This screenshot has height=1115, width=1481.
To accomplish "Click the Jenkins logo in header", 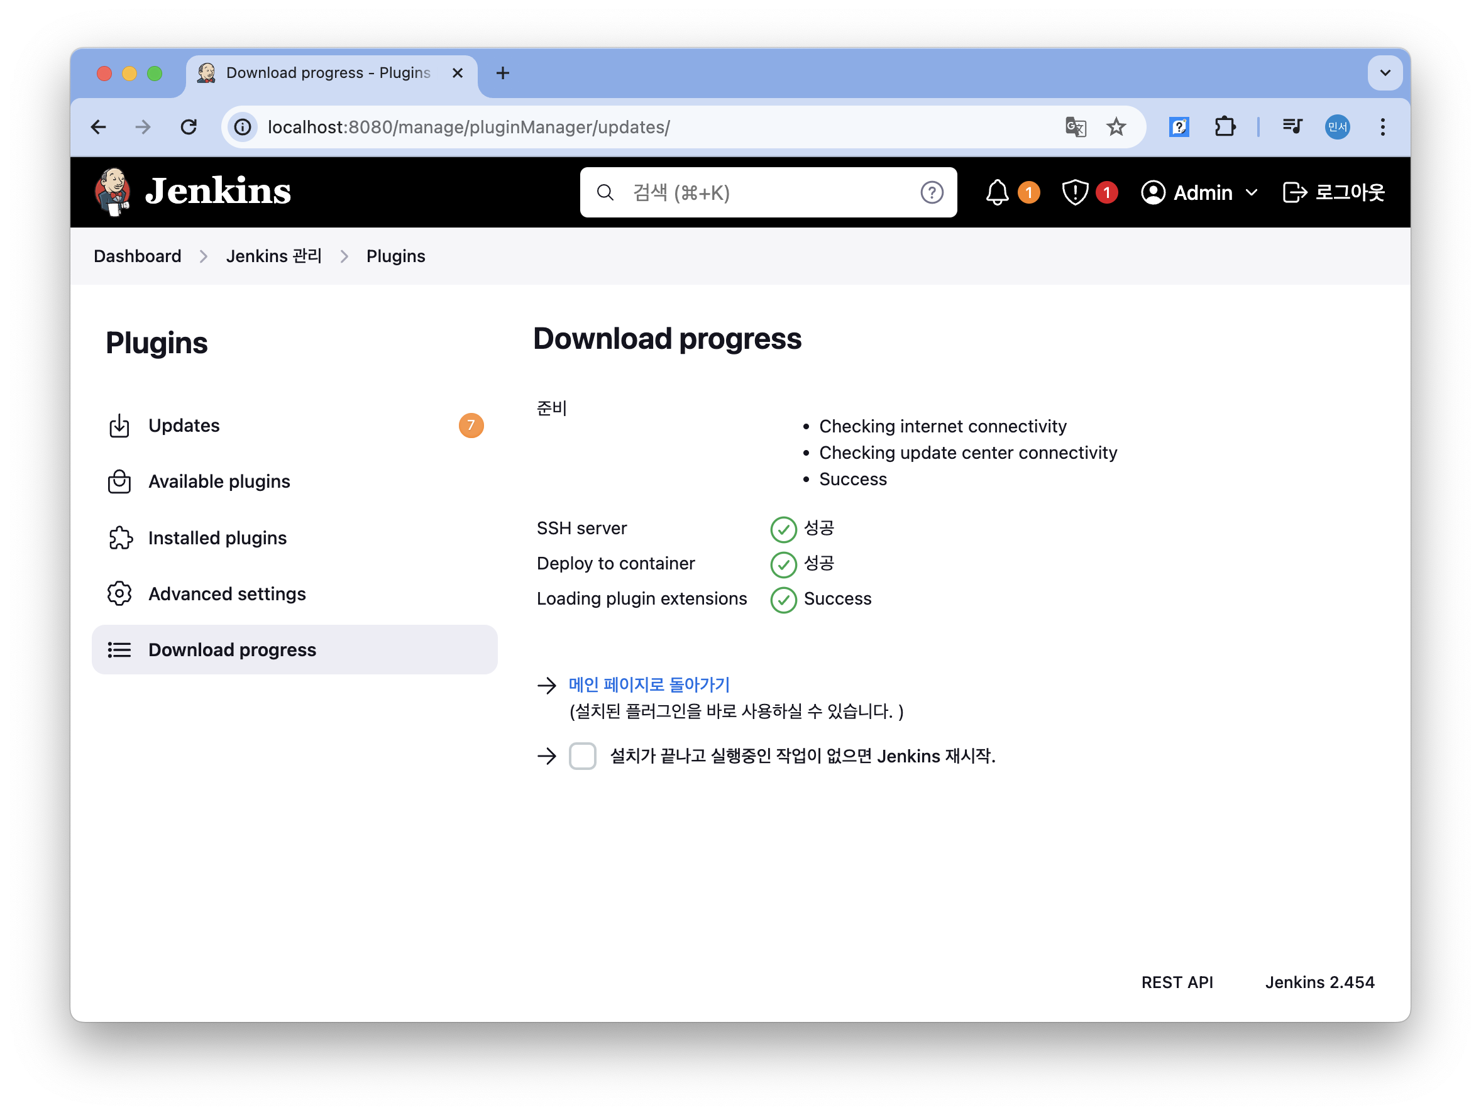I will [x=193, y=192].
